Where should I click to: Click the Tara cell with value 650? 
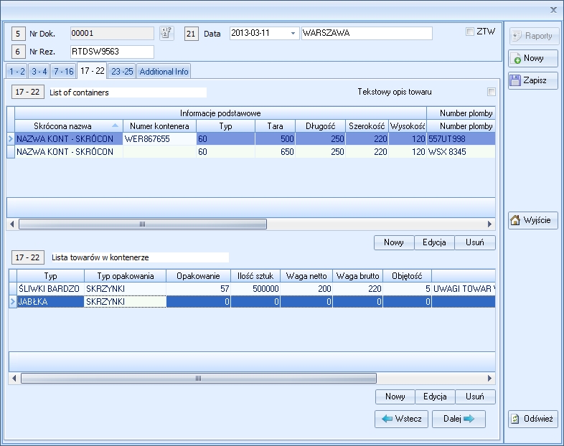(x=275, y=152)
